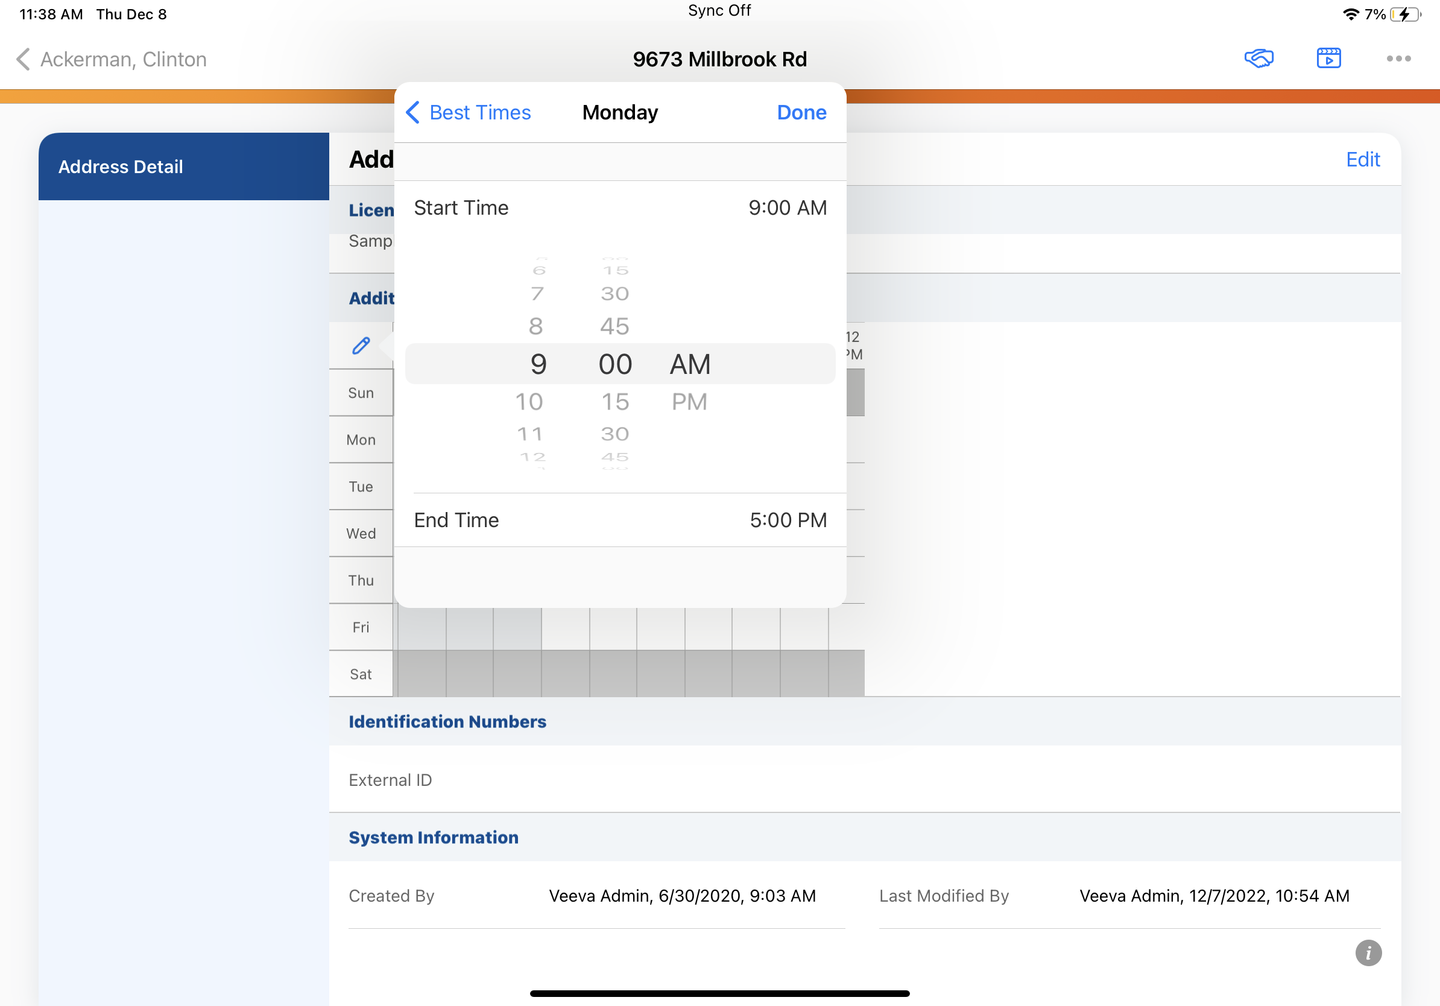Tap the back arrow next to Ackerman, Clinton

point(23,59)
